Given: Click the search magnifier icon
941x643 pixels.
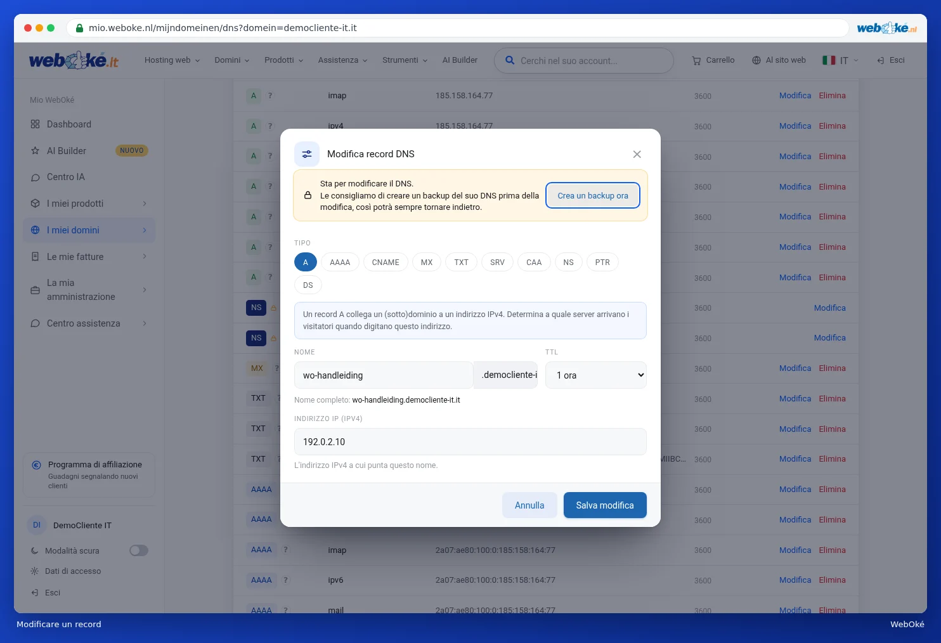Looking at the screenshot, I should point(510,60).
